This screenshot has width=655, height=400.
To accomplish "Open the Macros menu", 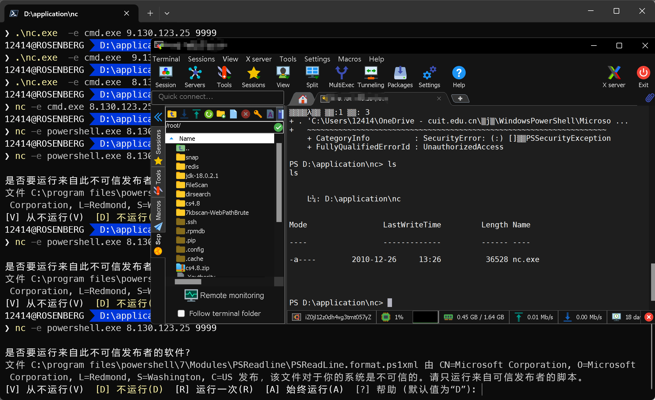I will 349,59.
